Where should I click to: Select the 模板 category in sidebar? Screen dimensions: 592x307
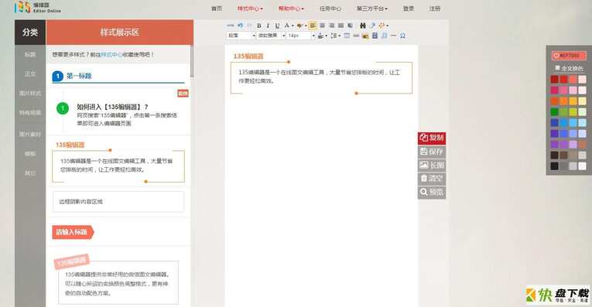[x=30, y=153]
